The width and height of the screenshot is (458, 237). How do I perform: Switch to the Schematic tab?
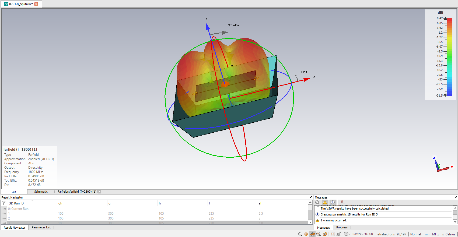pyautogui.click(x=41, y=192)
